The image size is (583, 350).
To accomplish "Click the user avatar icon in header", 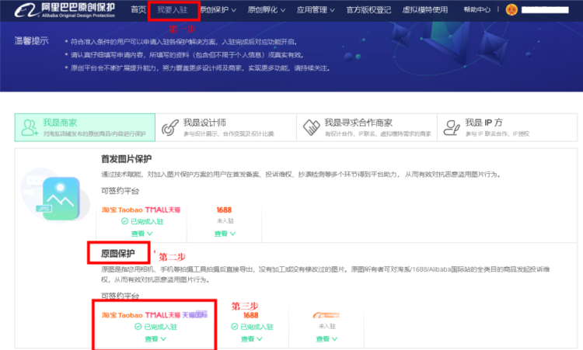I will tap(511, 10).
